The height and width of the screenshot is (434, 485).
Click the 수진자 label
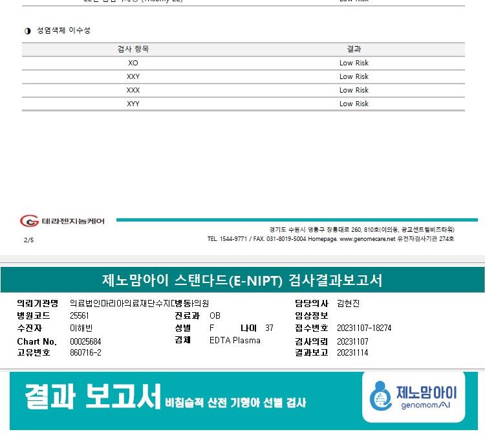29,328
